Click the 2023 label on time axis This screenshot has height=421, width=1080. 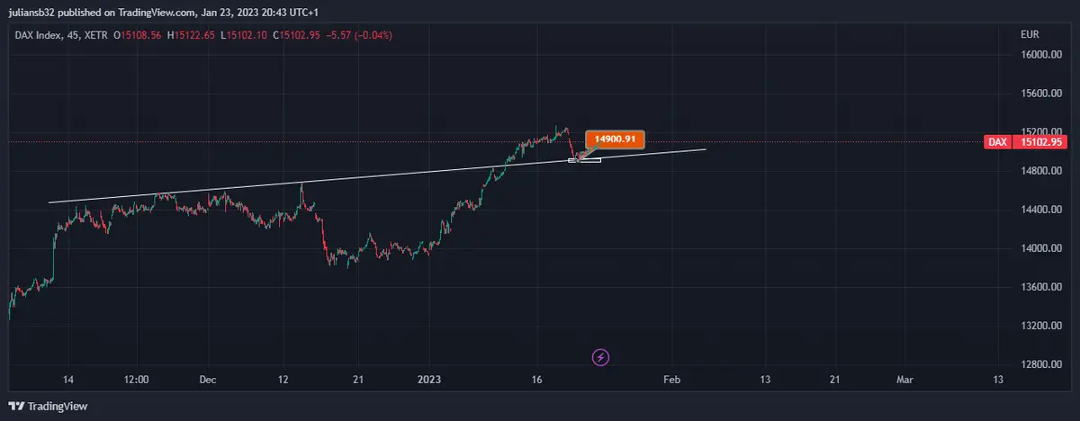coord(429,381)
